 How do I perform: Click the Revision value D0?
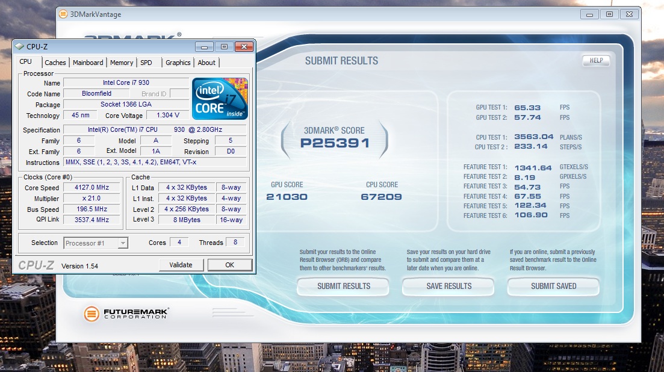coord(231,151)
